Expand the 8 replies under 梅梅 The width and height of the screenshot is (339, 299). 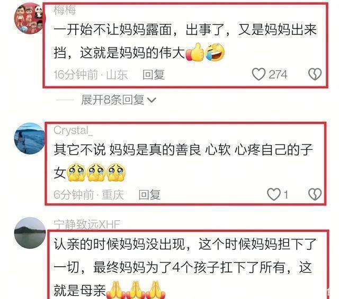[x=112, y=100]
